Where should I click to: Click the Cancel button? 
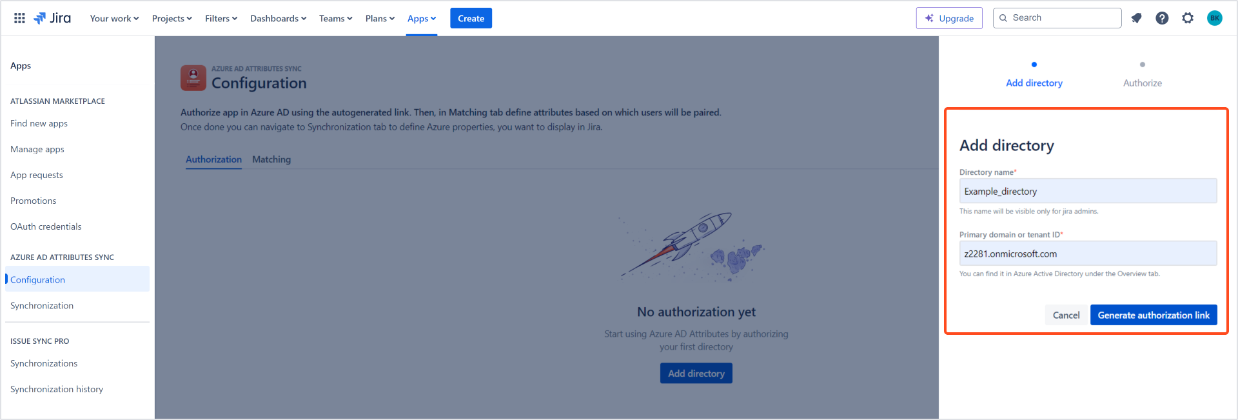[x=1066, y=315]
